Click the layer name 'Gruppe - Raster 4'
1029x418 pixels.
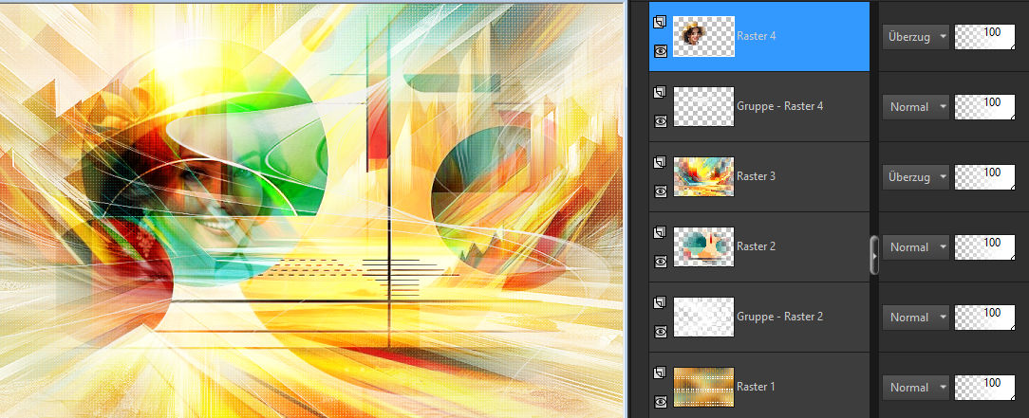779,106
